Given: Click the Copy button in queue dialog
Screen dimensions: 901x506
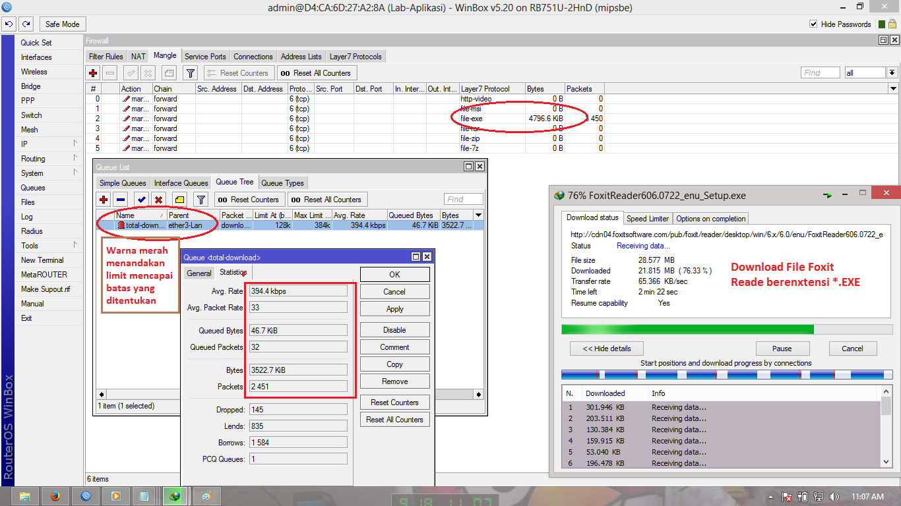Looking at the screenshot, I should [x=394, y=364].
